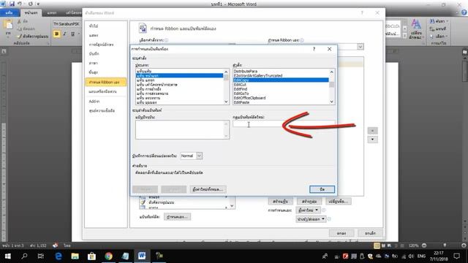Click rename button in Word Options

tap(339, 202)
